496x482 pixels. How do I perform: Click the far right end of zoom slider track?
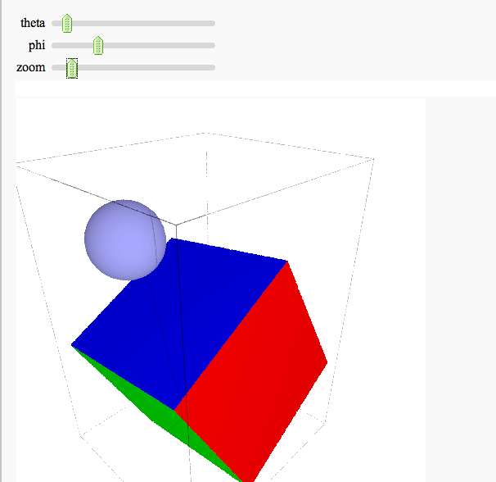(212, 68)
